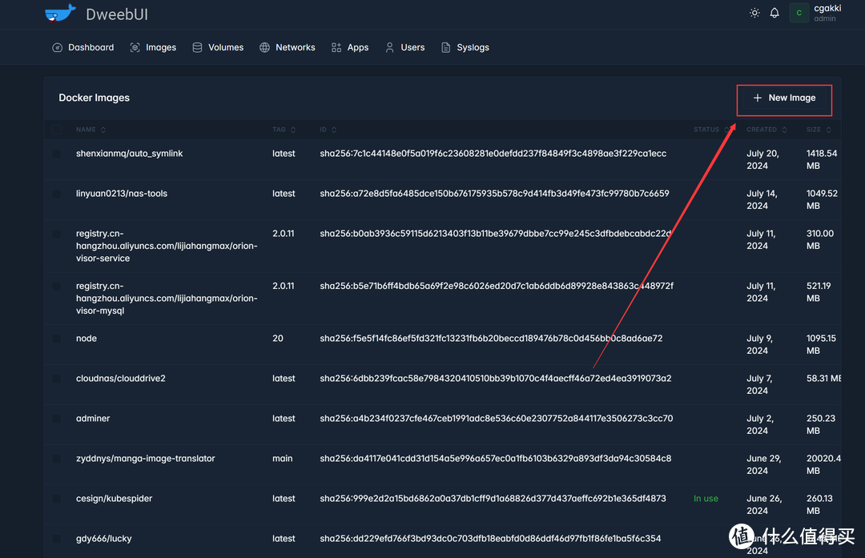
Task: Click the 'In use' status for kubespider
Action: (x=706, y=499)
